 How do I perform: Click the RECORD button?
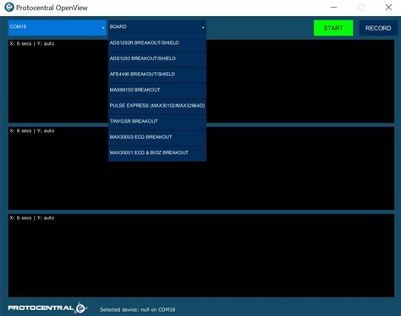click(x=378, y=28)
